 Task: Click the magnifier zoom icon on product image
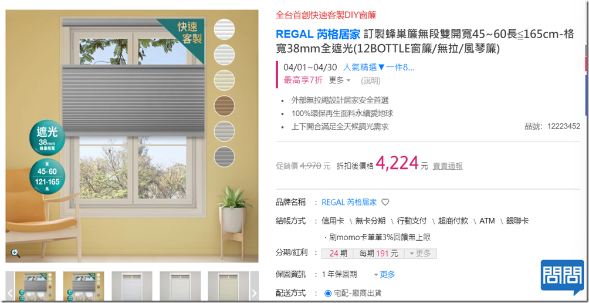[15, 253]
